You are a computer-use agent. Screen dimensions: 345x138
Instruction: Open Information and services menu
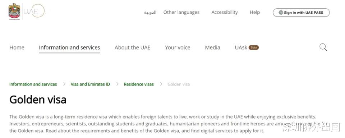(69, 47)
